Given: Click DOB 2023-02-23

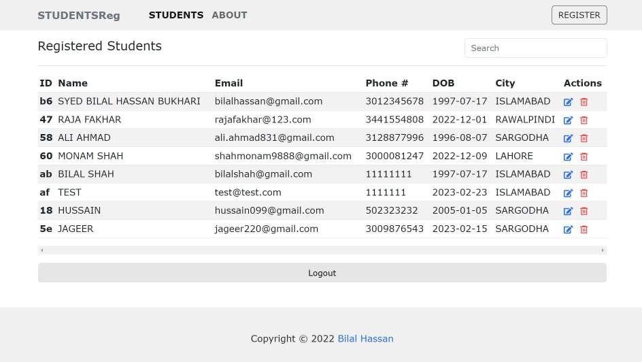Looking at the screenshot, I should (460, 193).
